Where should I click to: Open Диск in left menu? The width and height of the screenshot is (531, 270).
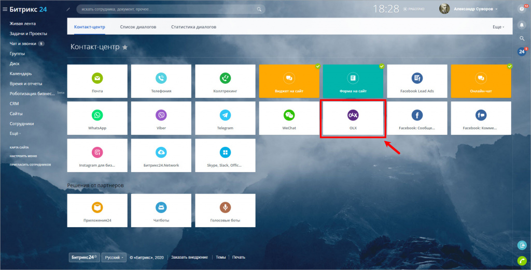[x=15, y=64]
